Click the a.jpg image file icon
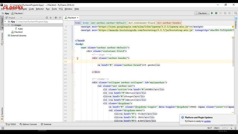 tap(16, 29)
